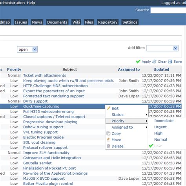
Task: Expand the Assigned to submenu
Action: tap(127, 127)
